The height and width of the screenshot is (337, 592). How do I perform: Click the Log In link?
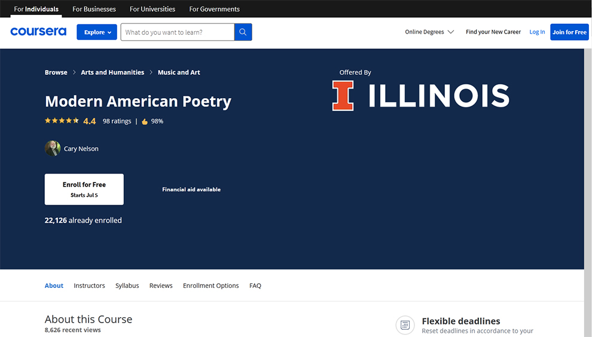point(537,32)
